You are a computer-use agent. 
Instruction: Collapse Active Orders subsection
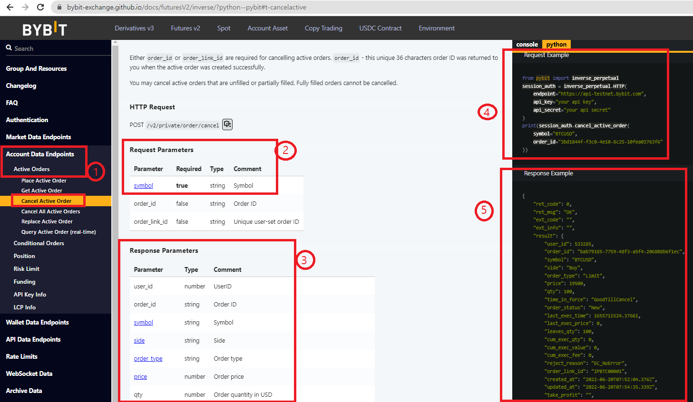[31, 169]
